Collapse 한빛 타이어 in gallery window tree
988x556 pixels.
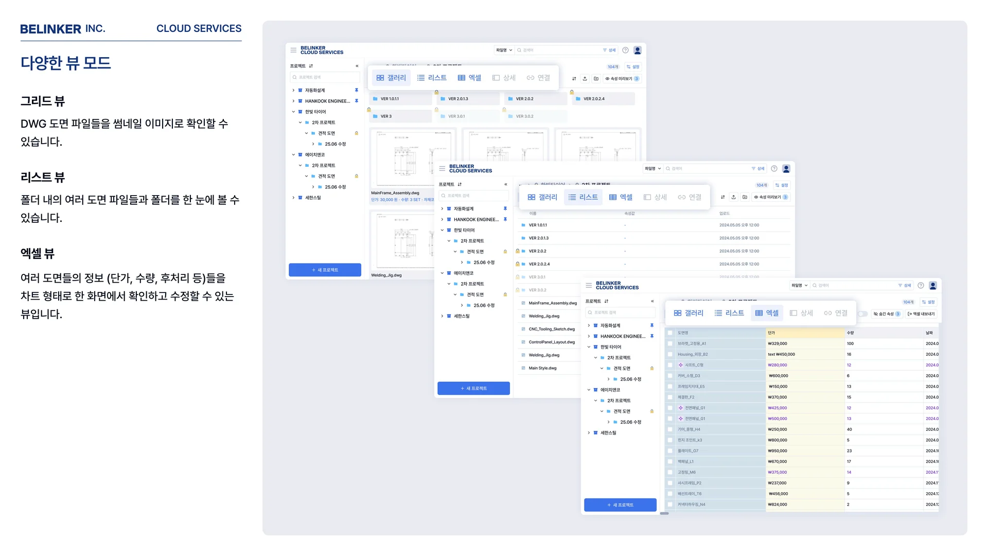pyautogui.click(x=293, y=112)
